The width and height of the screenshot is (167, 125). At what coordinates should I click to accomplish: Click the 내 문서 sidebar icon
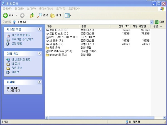coord(8,64)
